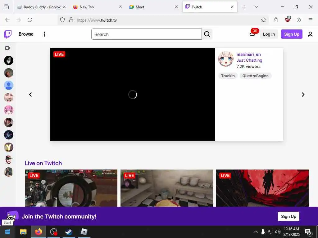
Task: Open the Browse page
Action: (x=26, y=34)
